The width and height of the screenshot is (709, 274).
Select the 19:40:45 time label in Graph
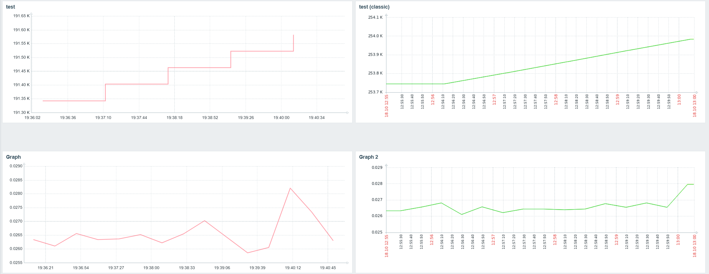(x=328, y=268)
